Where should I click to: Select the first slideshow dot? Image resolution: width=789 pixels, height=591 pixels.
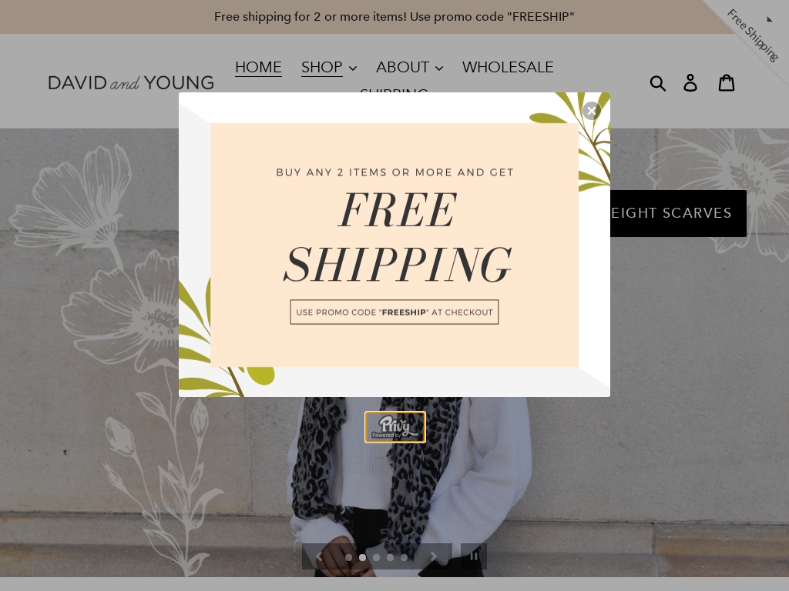(x=348, y=557)
